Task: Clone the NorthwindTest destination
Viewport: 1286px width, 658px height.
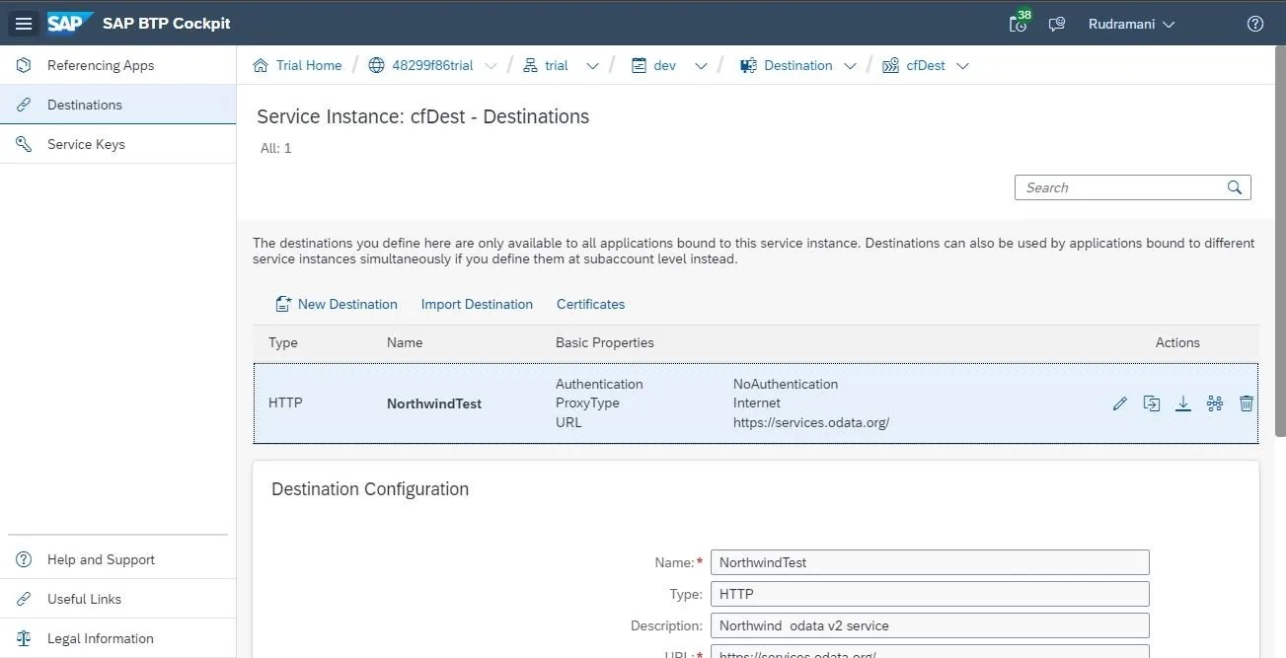Action: click(1151, 402)
